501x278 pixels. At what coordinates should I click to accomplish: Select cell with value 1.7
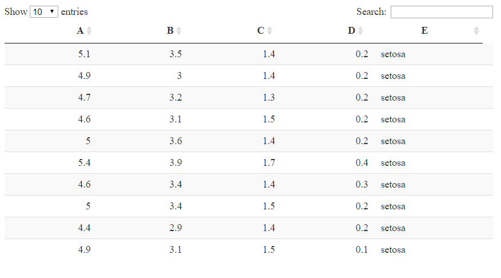268,163
